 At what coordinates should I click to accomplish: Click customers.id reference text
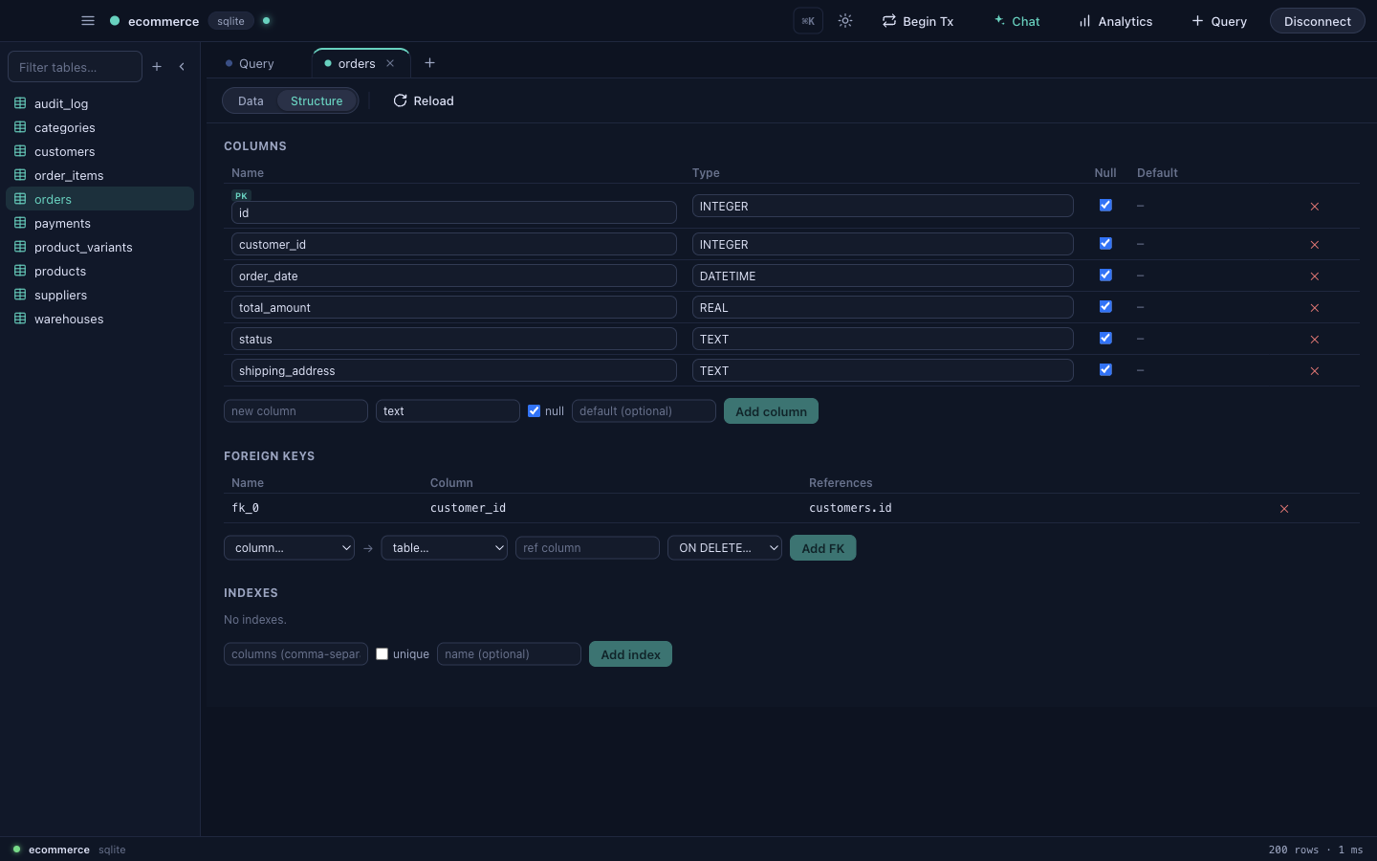850,508
